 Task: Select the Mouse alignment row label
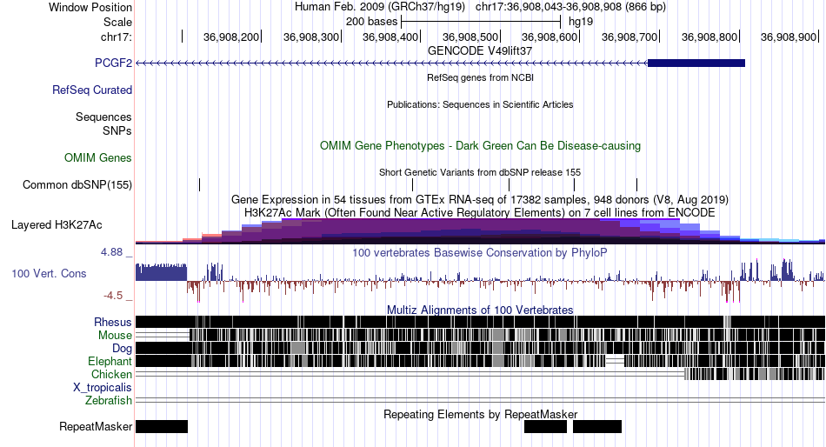pyautogui.click(x=115, y=336)
